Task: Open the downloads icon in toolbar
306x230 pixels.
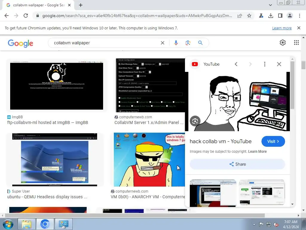Action: point(271,16)
